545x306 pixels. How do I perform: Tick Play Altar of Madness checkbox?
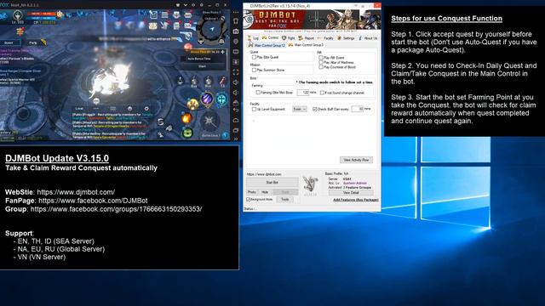tap(321, 62)
